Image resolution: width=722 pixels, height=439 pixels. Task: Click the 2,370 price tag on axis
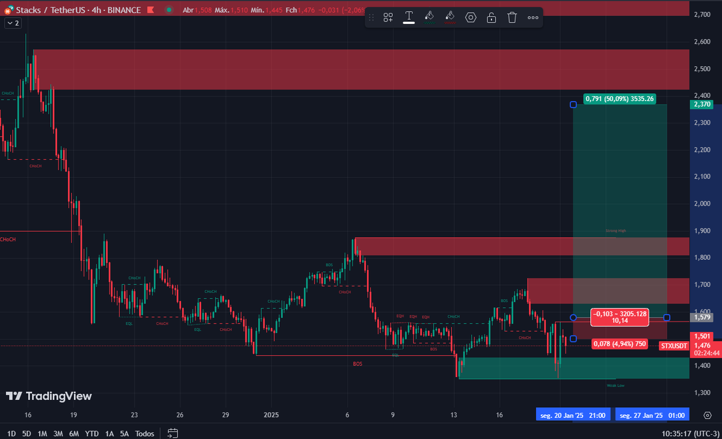click(x=702, y=105)
